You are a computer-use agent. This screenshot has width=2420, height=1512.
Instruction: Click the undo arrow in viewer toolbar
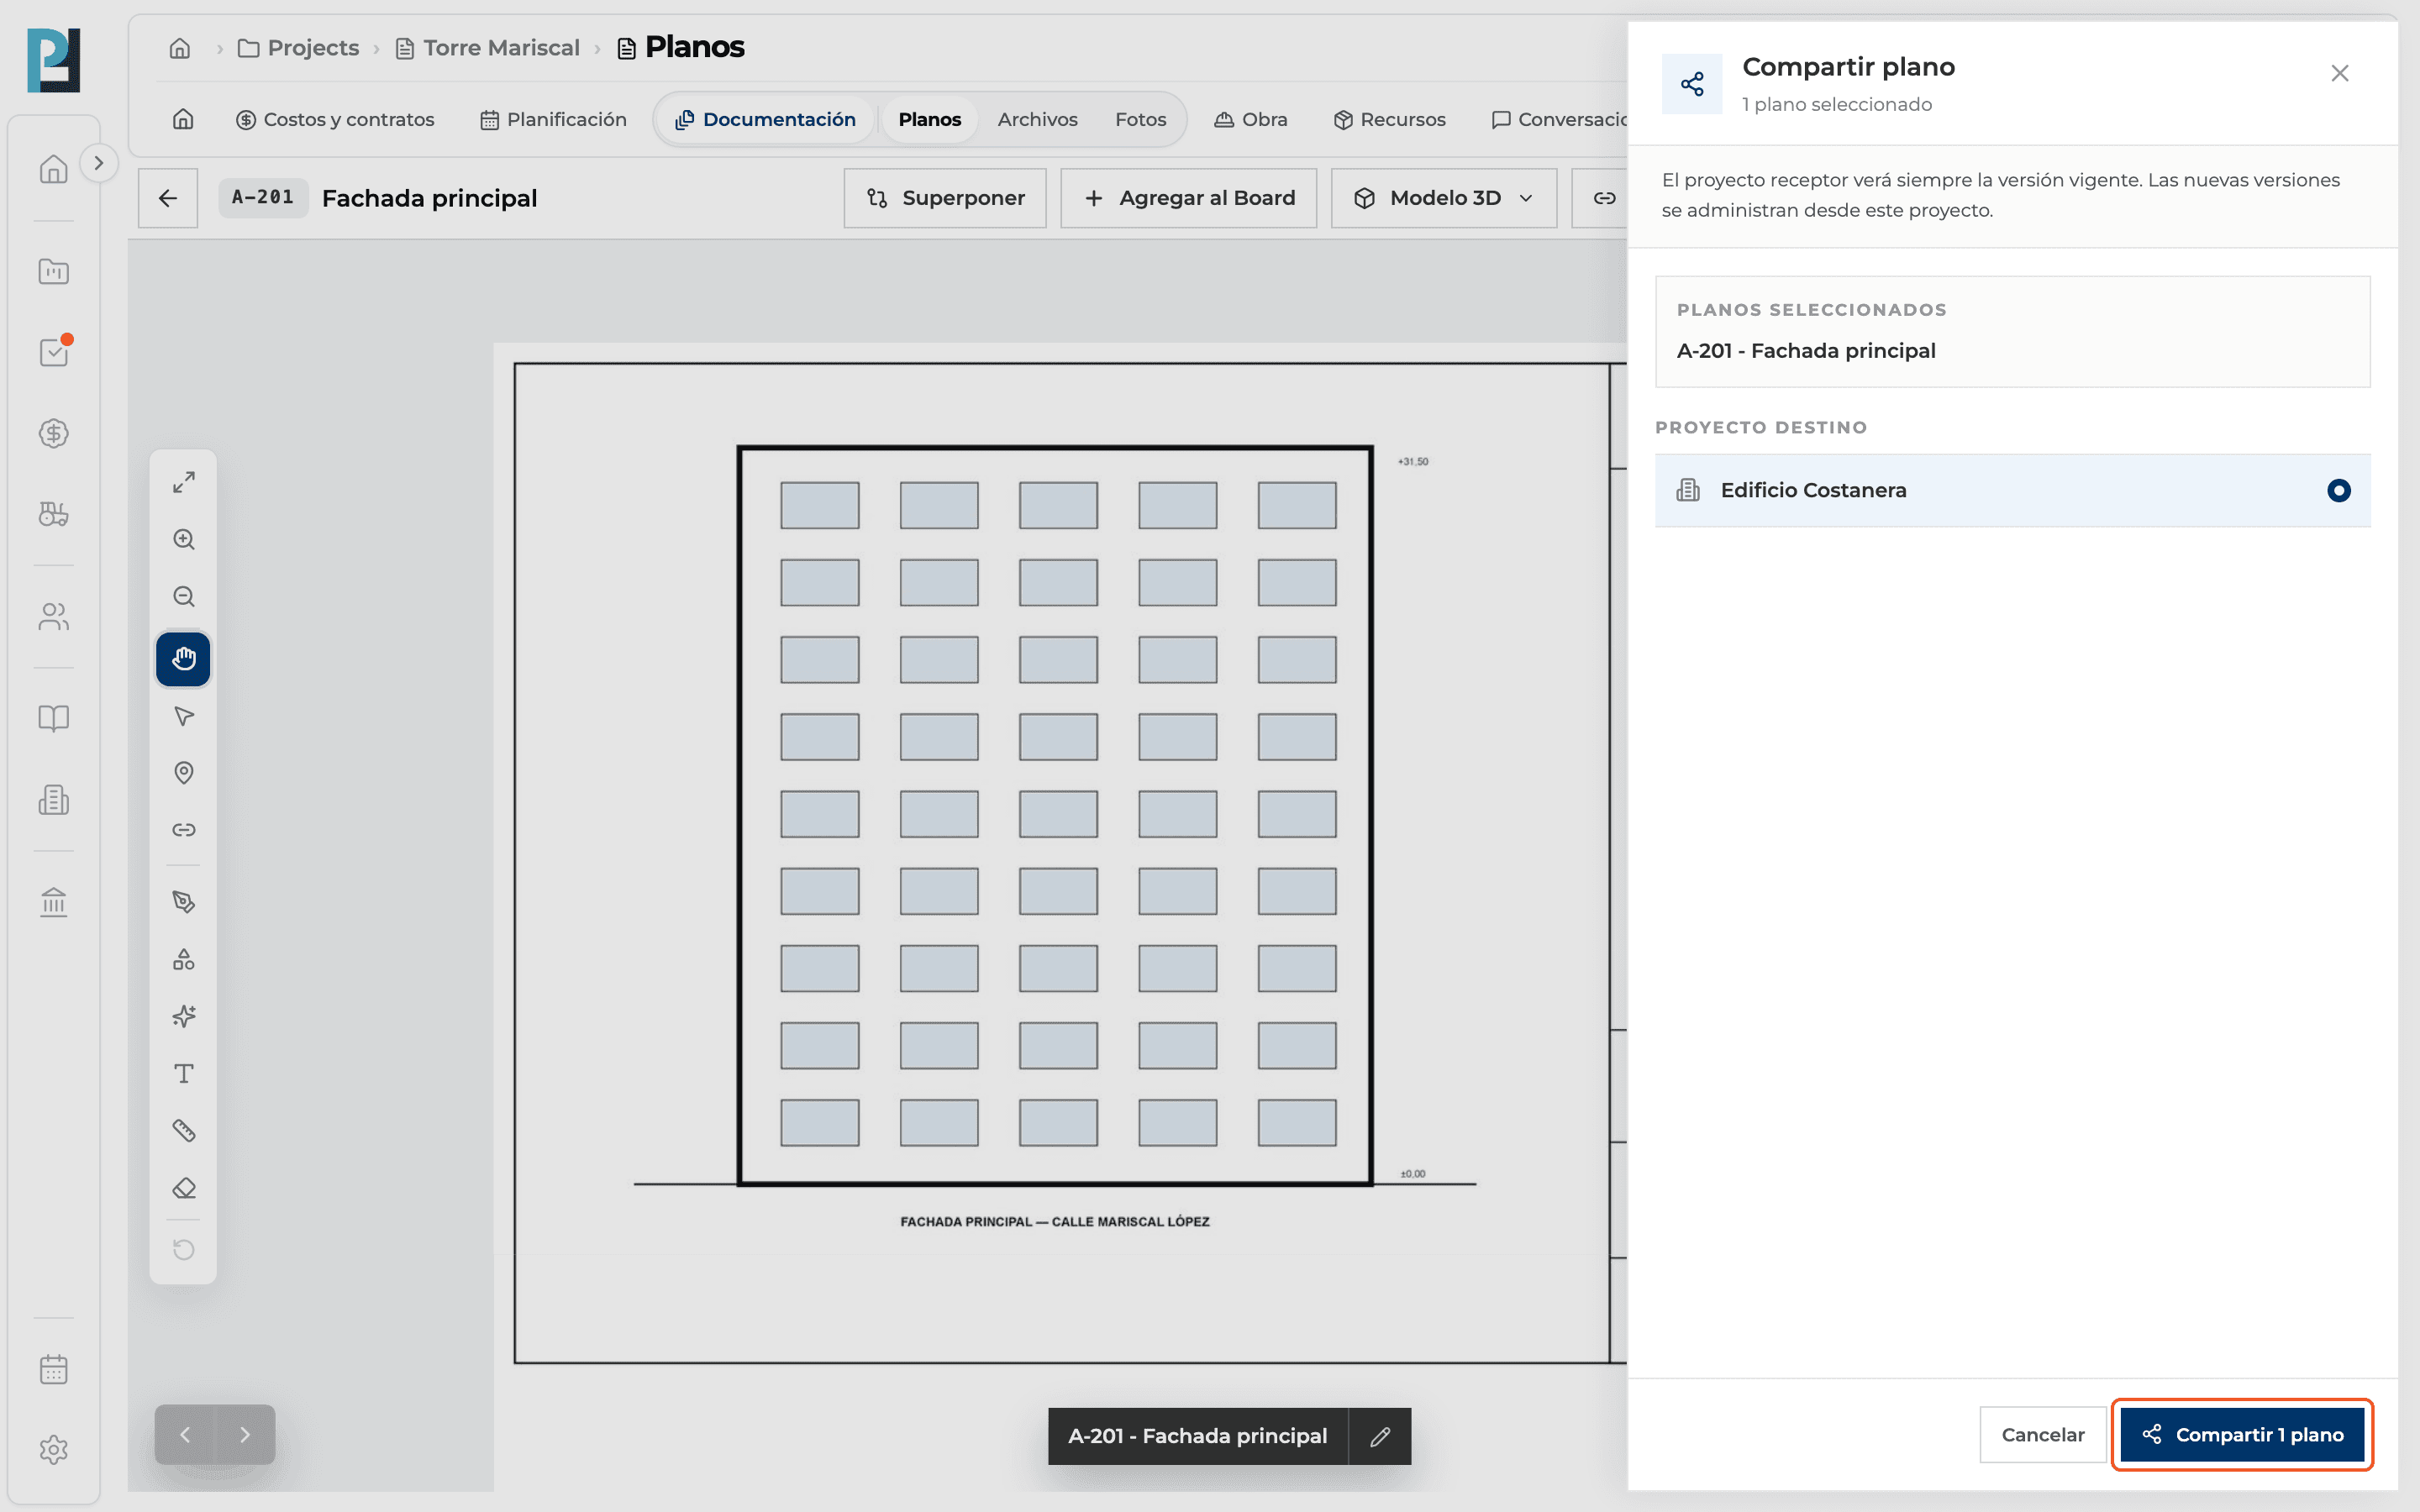[183, 1250]
